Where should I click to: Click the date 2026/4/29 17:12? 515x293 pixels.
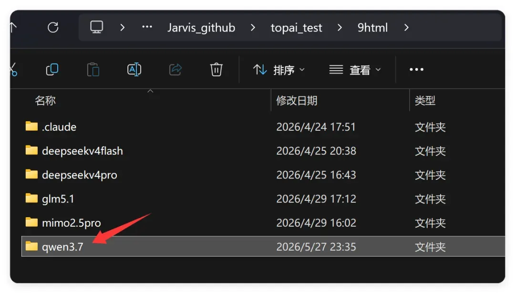click(316, 199)
